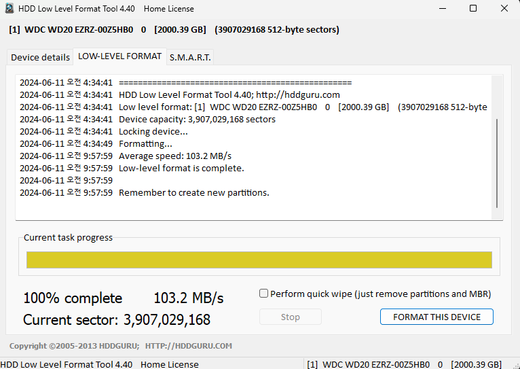Click the HTTP://HDDGURU.COM copyright link

pos(188,346)
